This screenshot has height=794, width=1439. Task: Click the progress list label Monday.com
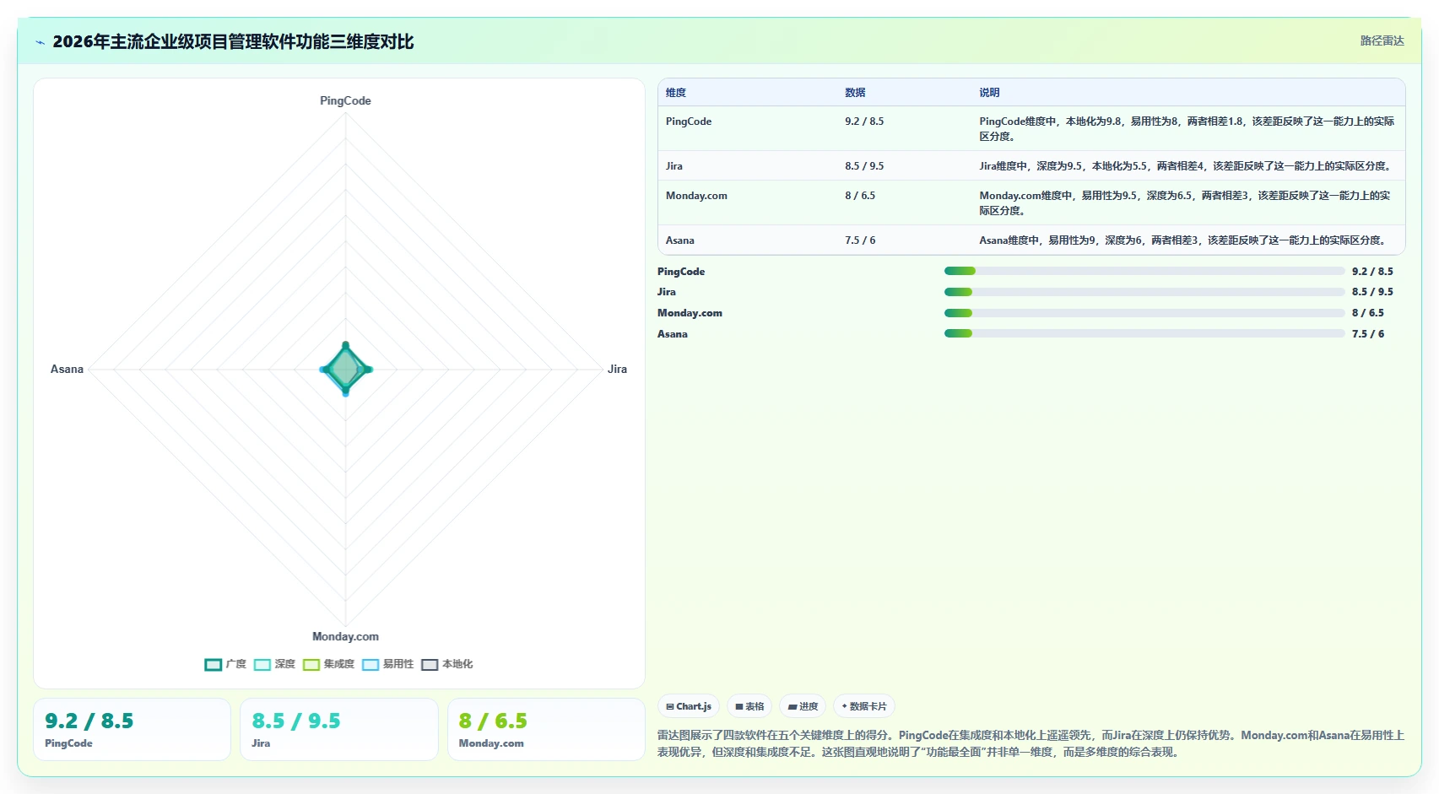click(690, 313)
